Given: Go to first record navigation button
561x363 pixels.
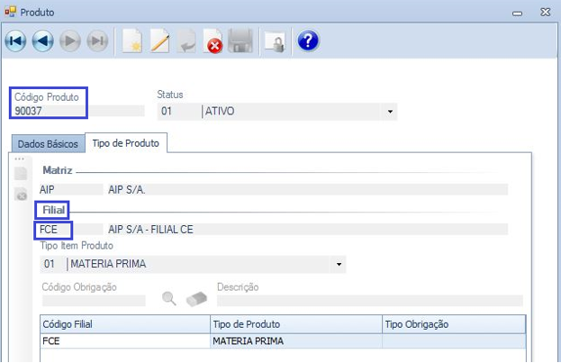Looking at the screenshot, I should pos(15,41).
